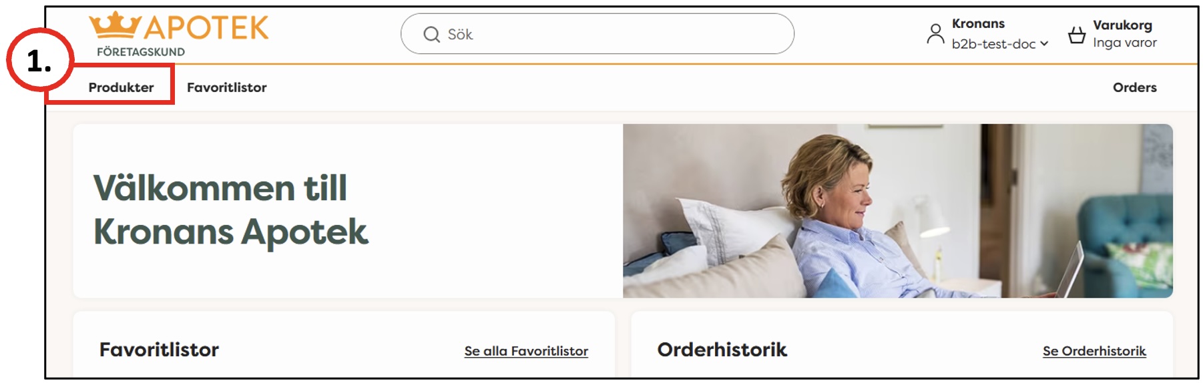The height and width of the screenshot is (383, 1203).
Task: Click the shopping basket icon
Action: [x=1077, y=35]
